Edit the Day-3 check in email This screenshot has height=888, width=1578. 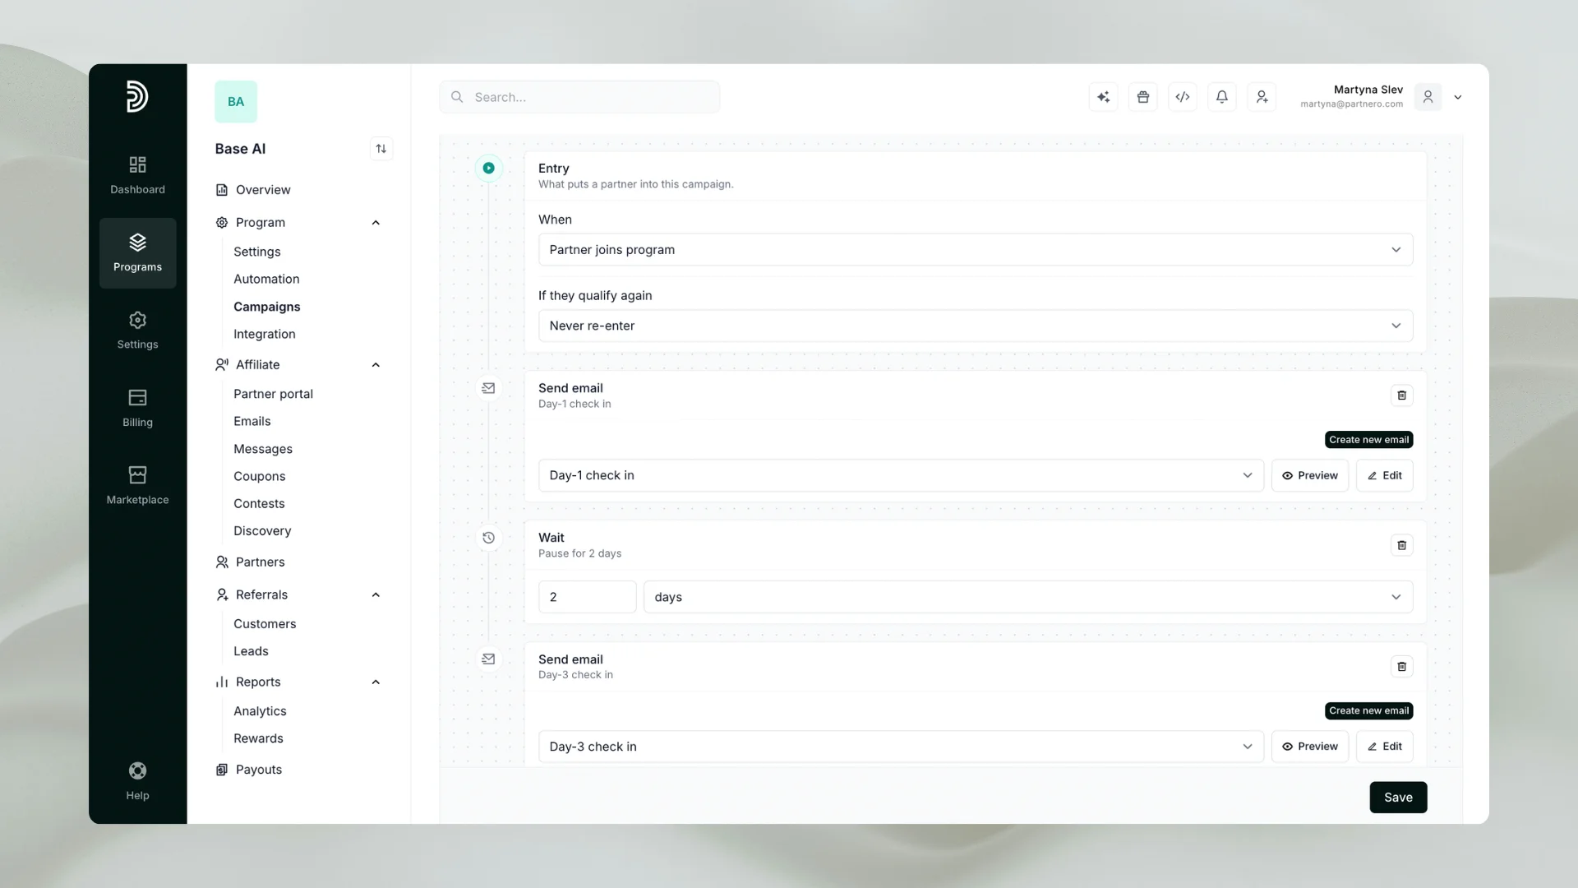coord(1384,747)
